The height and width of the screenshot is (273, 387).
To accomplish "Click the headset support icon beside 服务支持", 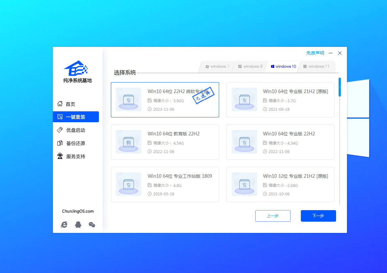I will click(60, 156).
